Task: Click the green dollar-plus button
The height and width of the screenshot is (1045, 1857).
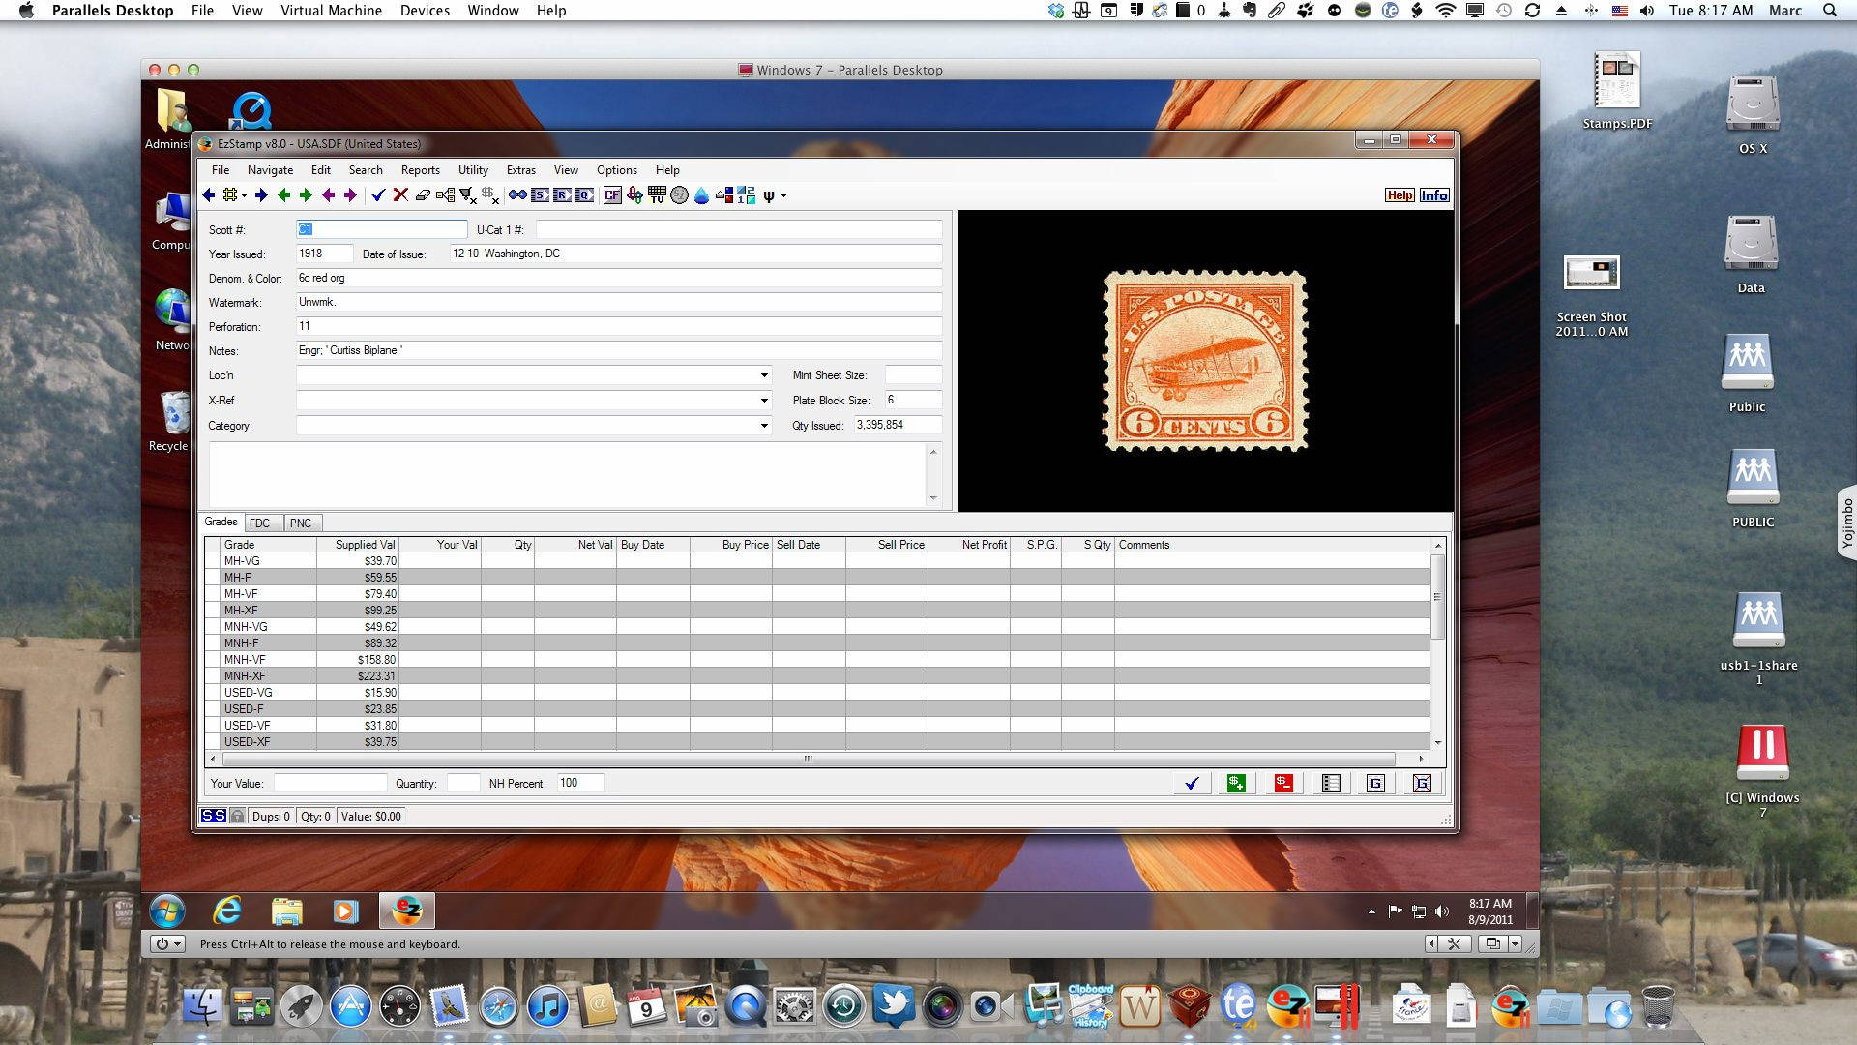Action: point(1236,784)
